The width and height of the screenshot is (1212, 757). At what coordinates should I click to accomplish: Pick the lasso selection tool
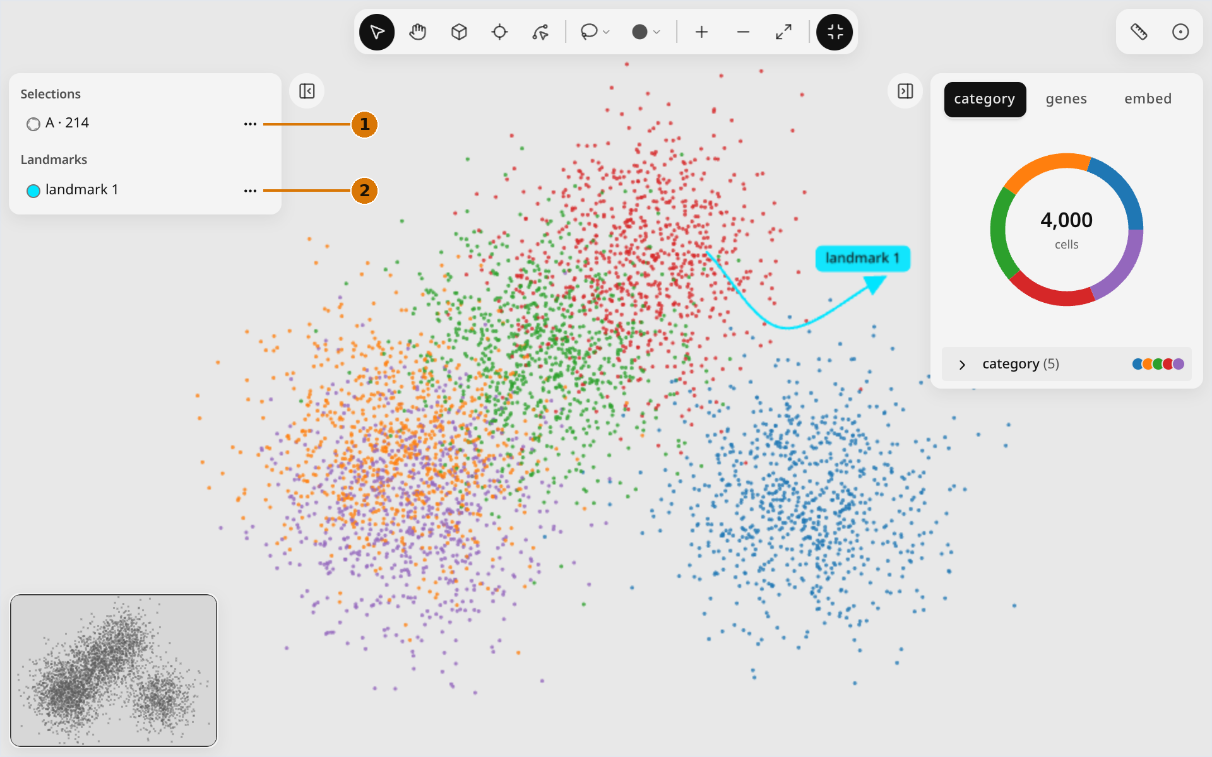pyautogui.click(x=589, y=32)
